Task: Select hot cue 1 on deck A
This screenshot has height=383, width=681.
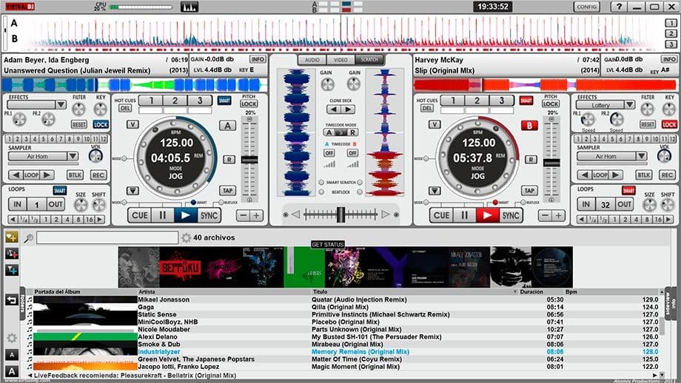Action: tap(151, 101)
